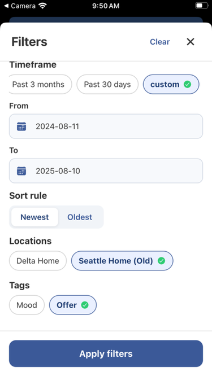Screen dimensions: 212x376
Task: Close the Filters panel with X icon
Action: 191,42
